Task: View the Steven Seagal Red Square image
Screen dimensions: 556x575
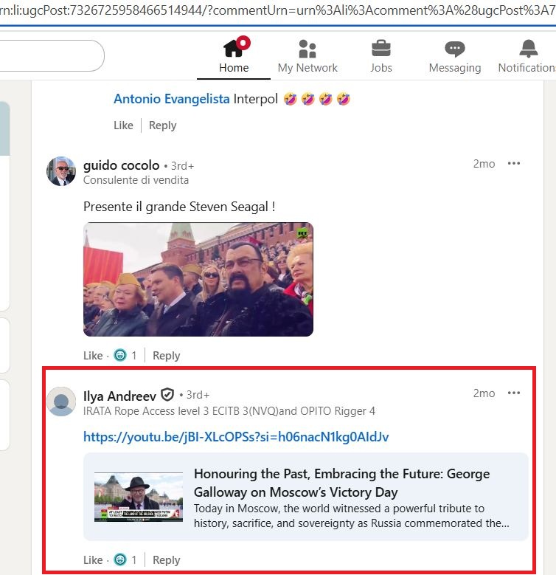Action: click(x=198, y=279)
